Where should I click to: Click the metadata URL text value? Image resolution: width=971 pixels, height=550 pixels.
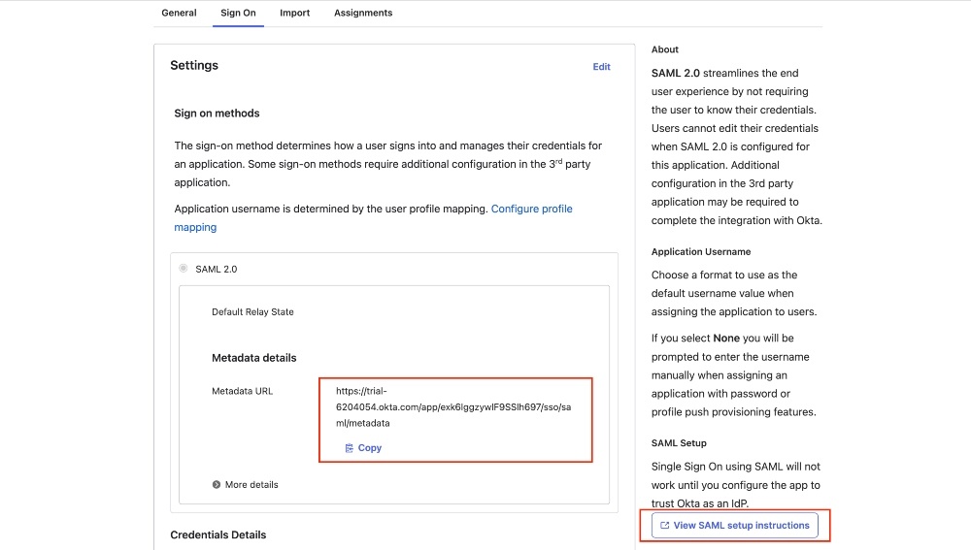453,407
